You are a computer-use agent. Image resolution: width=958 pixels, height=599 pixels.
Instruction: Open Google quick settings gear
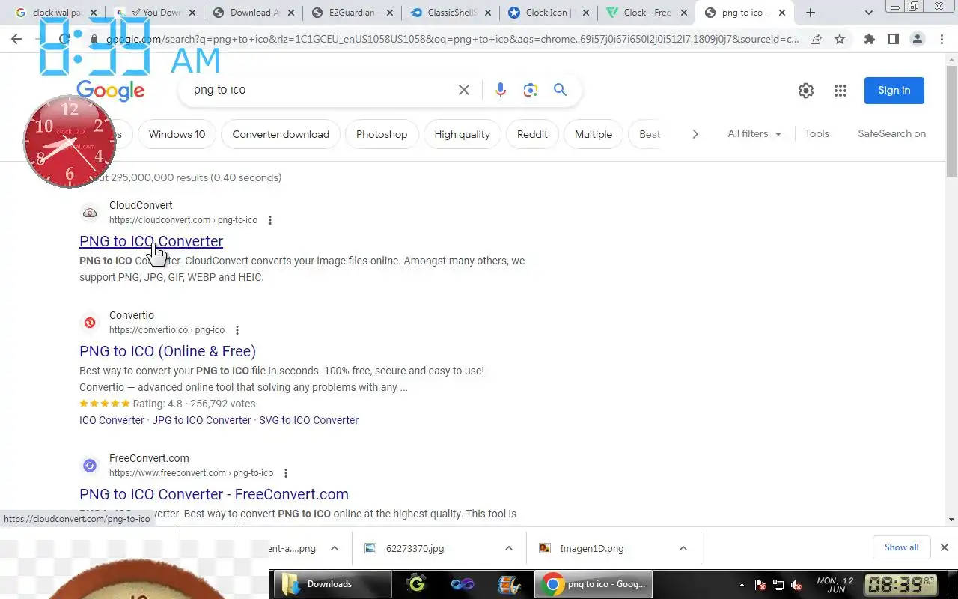[x=806, y=91]
